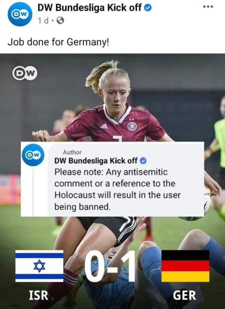
Task: Open the three-dot post options menu
Action: tap(208, 6)
